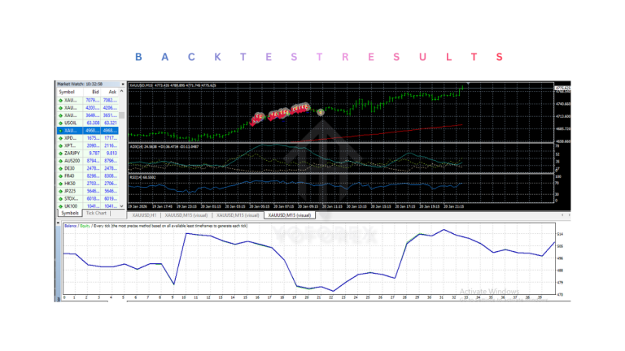This screenshot has height=351, width=625.
Task: Click the HK50 symbol icon
Action: [x=59, y=184]
